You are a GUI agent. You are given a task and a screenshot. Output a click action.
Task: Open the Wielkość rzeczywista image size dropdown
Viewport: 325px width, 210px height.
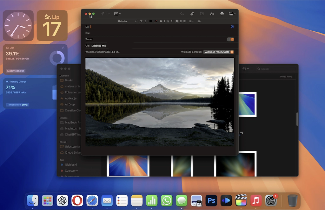218,52
